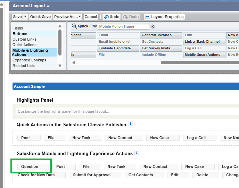239x188 pixels.
Task: Click New Task in the Classic Publisher row
Action: [85, 138]
